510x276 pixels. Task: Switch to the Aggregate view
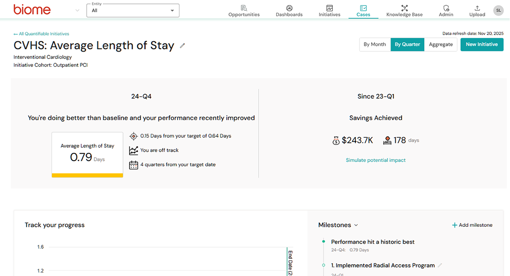tap(441, 45)
